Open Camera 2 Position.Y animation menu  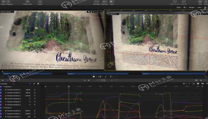click(35, 114)
